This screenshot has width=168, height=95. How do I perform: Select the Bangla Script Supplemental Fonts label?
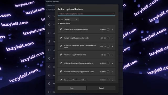tap(76, 38)
